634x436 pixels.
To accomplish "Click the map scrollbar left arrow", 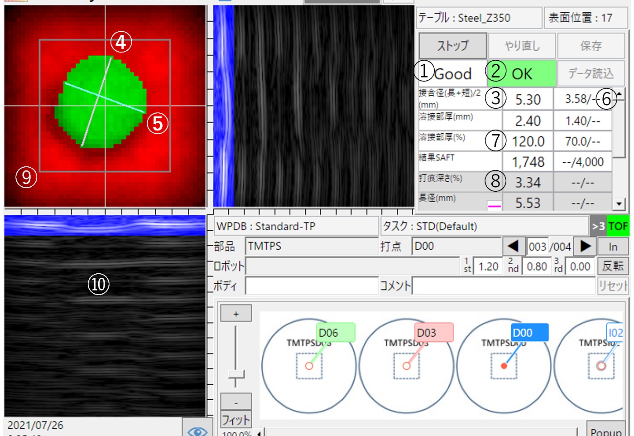I will (259, 432).
